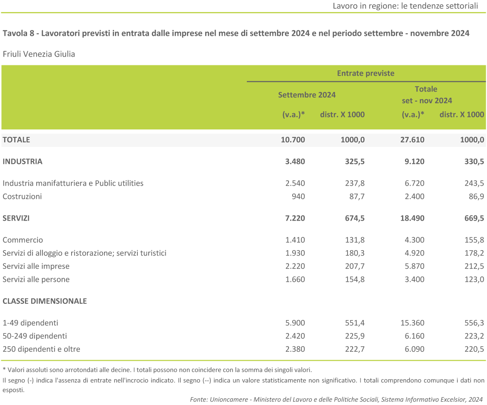
Task: Select the value "4.920"
Action: tap(414, 253)
